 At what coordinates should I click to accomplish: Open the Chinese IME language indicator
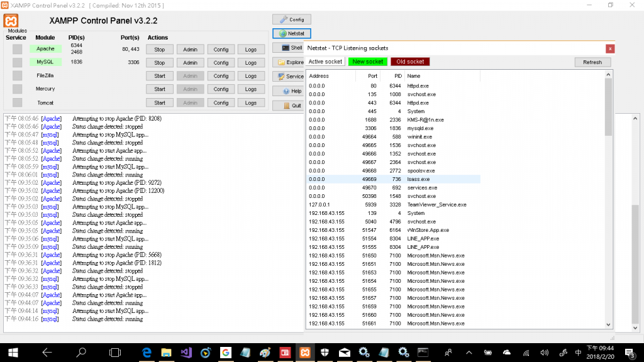[x=579, y=353]
